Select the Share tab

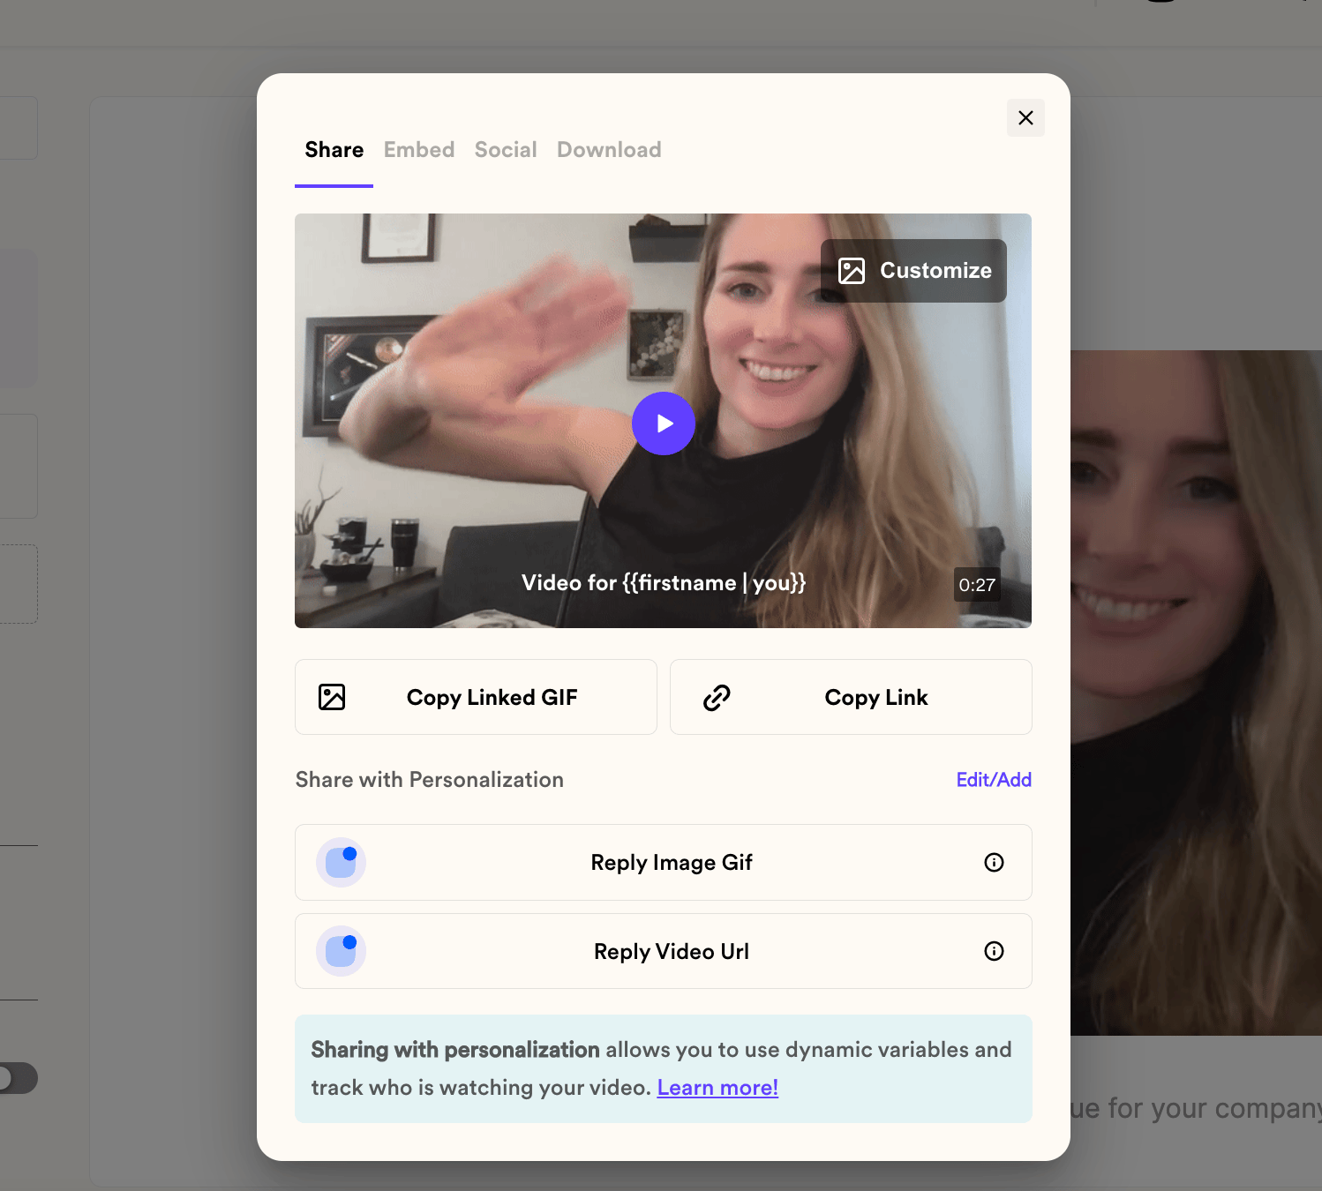[334, 150]
